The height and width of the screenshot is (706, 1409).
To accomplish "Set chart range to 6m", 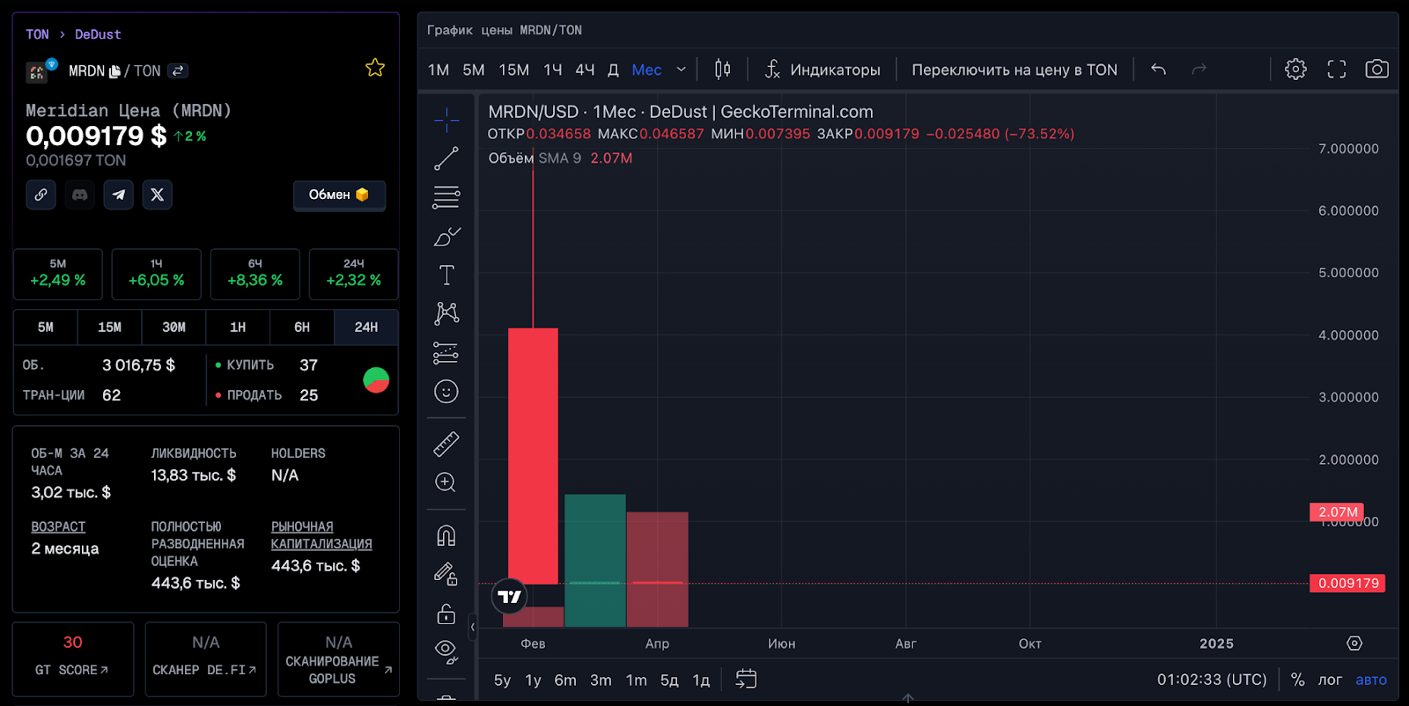I will tap(565, 680).
